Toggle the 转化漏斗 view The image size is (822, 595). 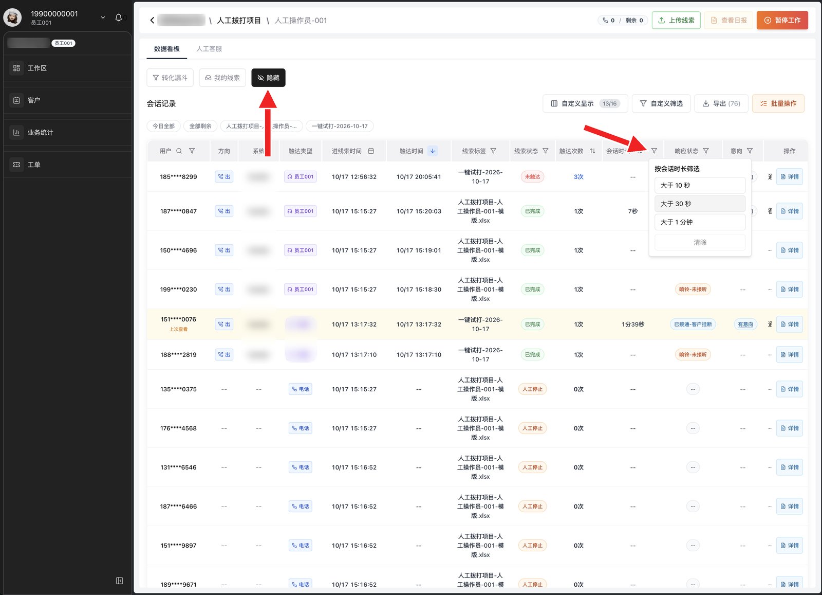[170, 78]
